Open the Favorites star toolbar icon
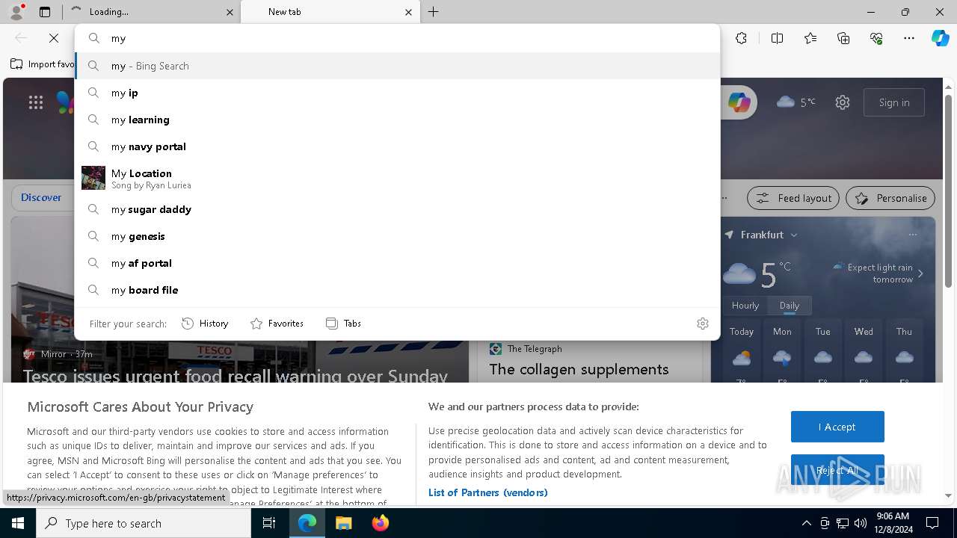Image resolution: width=957 pixels, height=538 pixels. point(810,38)
